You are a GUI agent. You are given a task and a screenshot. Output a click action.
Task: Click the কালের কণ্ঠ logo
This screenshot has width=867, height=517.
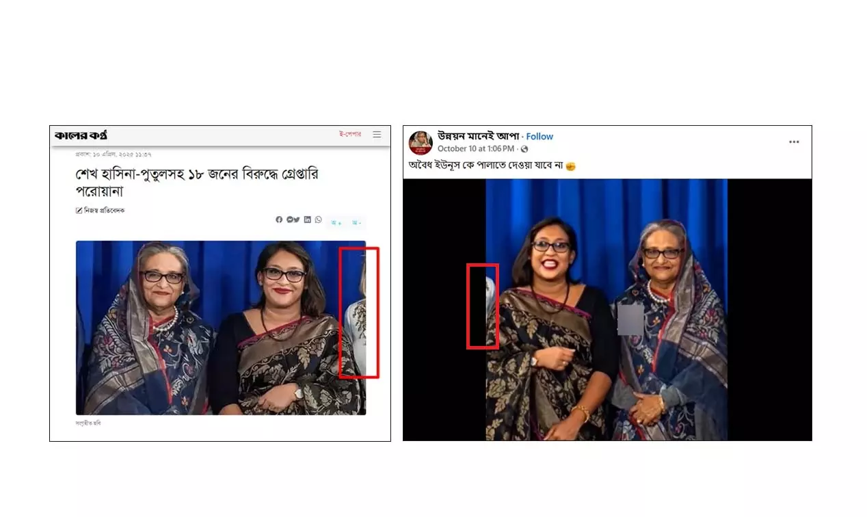coord(81,135)
